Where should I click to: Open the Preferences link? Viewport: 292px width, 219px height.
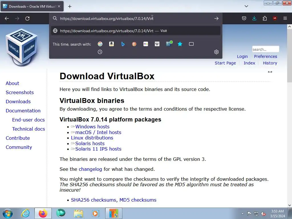[265, 56]
